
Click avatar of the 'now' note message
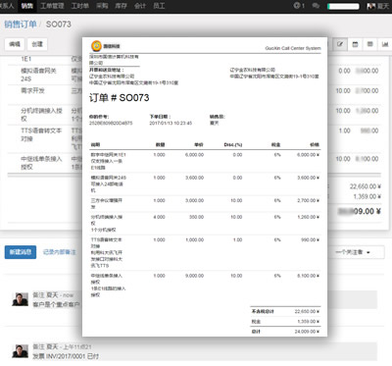click(21, 299)
